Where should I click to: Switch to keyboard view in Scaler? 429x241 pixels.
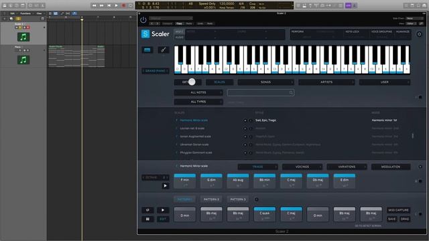tap(147, 50)
